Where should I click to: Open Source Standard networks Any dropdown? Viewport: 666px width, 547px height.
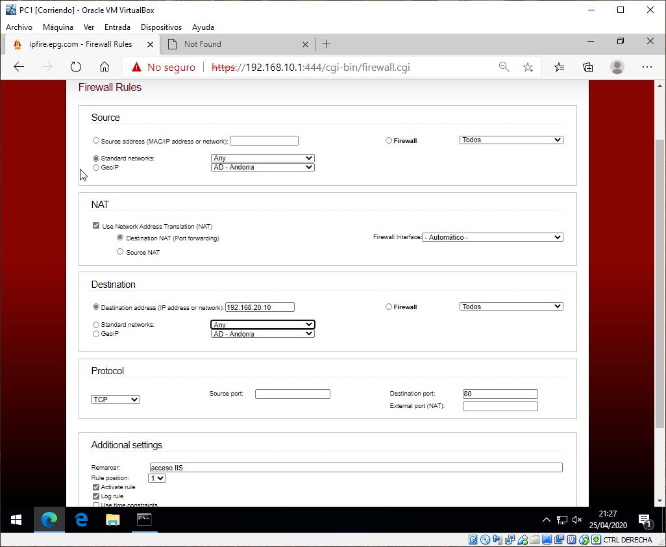point(262,158)
